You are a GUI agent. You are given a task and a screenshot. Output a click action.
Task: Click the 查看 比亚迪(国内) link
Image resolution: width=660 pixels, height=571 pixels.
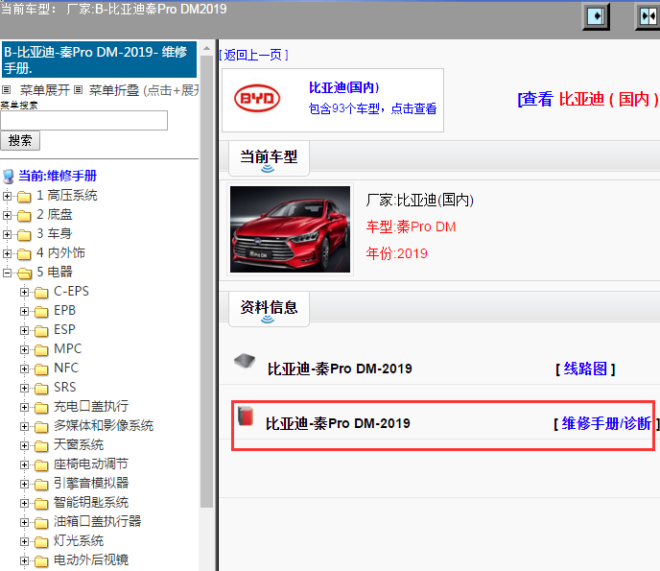tap(588, 100)
